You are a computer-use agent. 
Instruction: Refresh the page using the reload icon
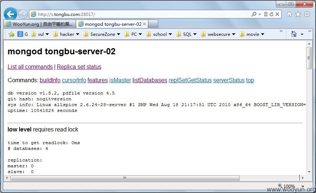[x=271, y=14]
